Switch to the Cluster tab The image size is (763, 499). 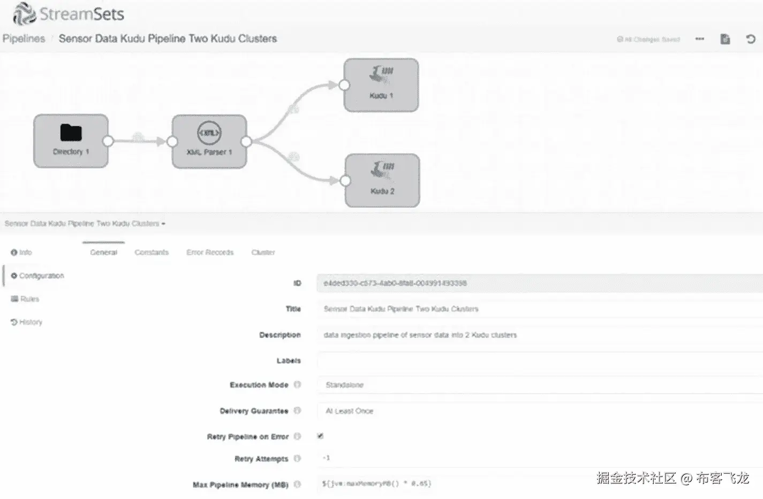coord(263,252)
